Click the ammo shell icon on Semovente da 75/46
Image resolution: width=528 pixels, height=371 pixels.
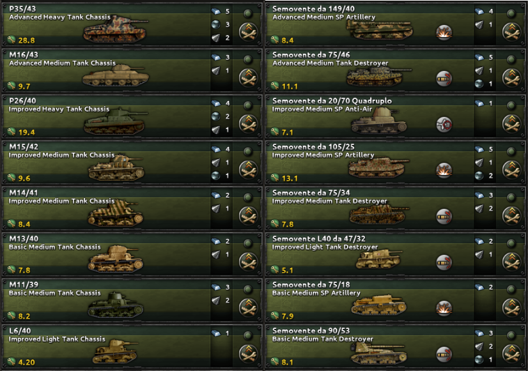(x=444, y=79)
